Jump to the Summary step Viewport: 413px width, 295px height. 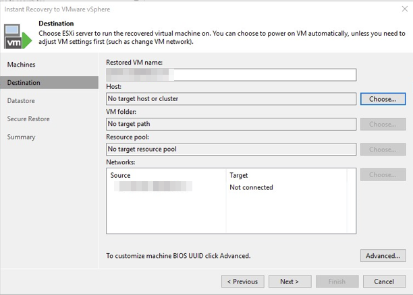21,137
